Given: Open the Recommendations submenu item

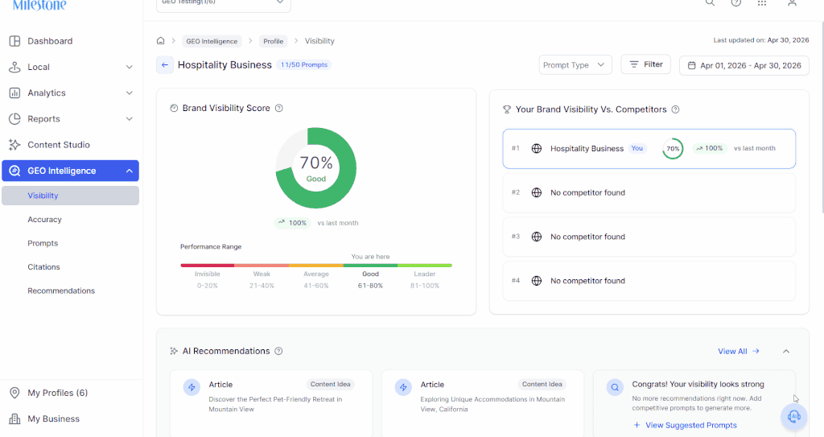Looking at the screenshot, I should coord(61,291).
